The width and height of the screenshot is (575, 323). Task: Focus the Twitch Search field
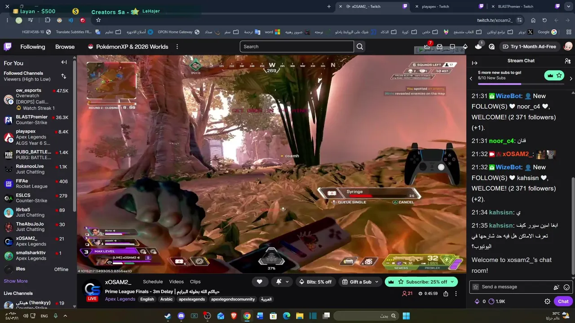(x=297, y=47)
